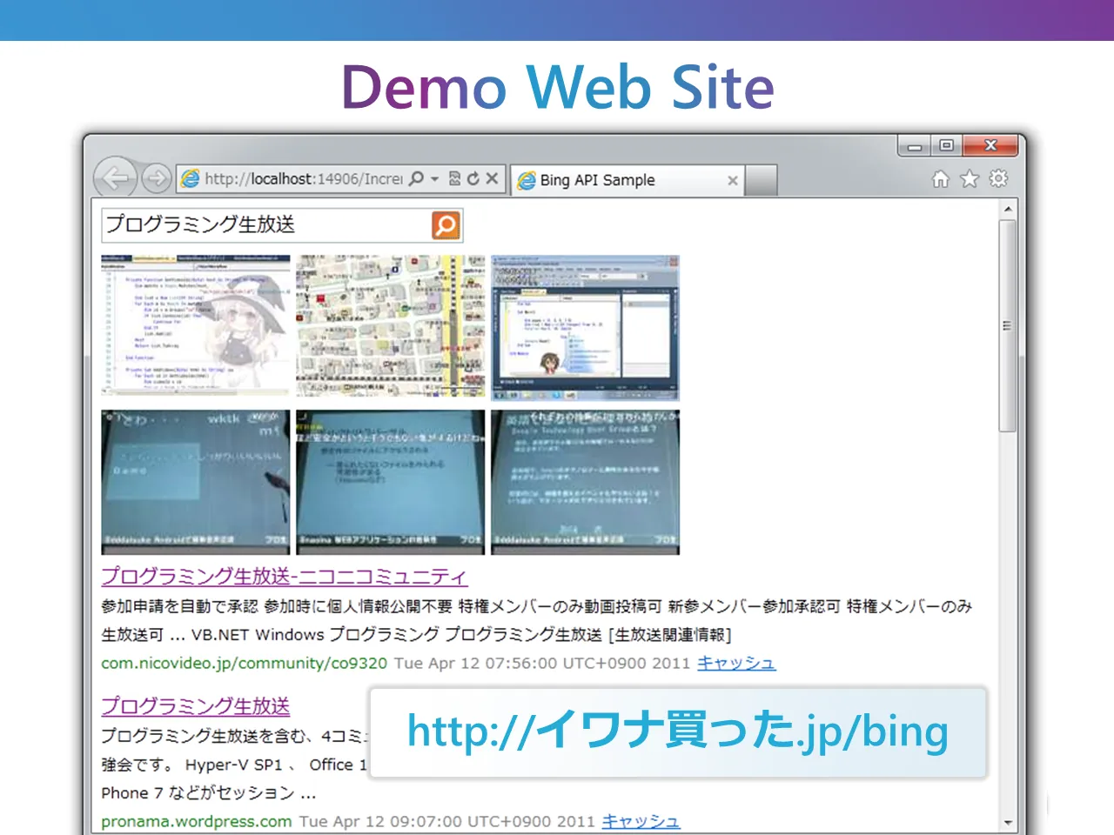Refresh the page with the reload icon
This screenshot has width=1114, height=835.
[x=473, y=178]
